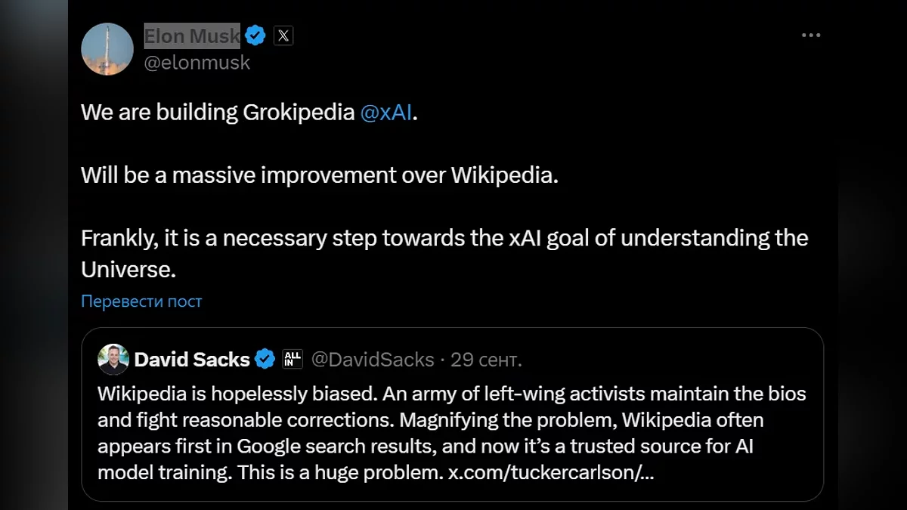Click the 'Перевести пост' translate link
Screen dimensions: 907x510
(141, 301)
